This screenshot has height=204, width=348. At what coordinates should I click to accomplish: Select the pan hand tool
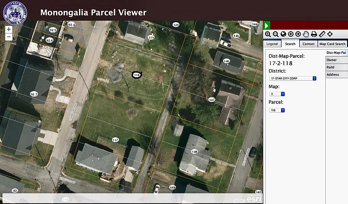306,34
